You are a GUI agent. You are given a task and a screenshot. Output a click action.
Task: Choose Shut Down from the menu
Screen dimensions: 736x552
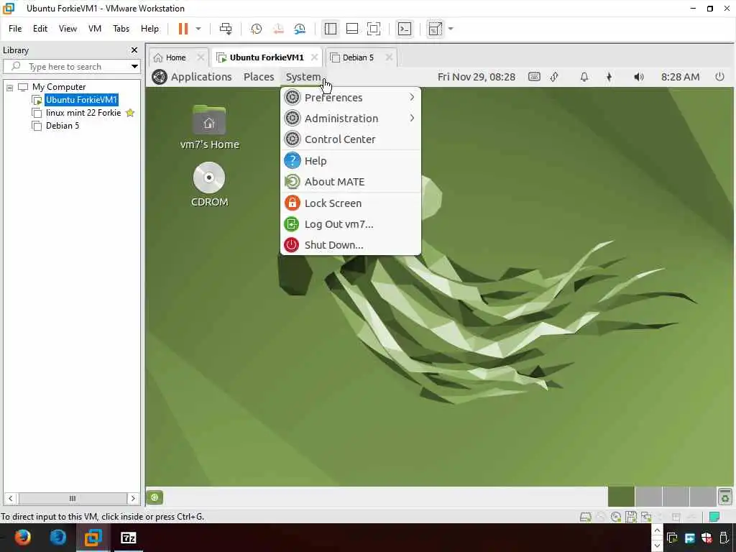click(350, 245)
